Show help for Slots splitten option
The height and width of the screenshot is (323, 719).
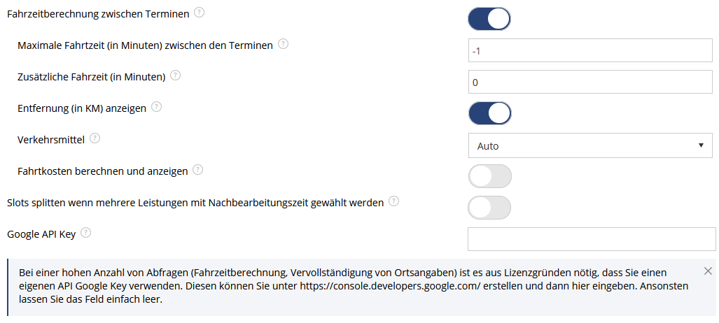394,201
